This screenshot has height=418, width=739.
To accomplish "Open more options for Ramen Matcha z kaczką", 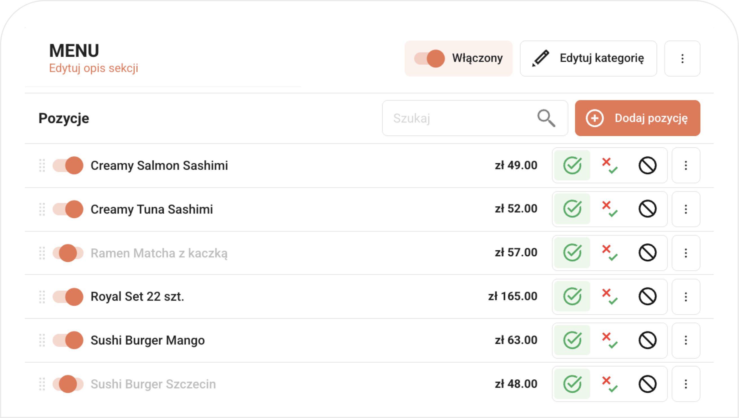I will tap(686, 253).
